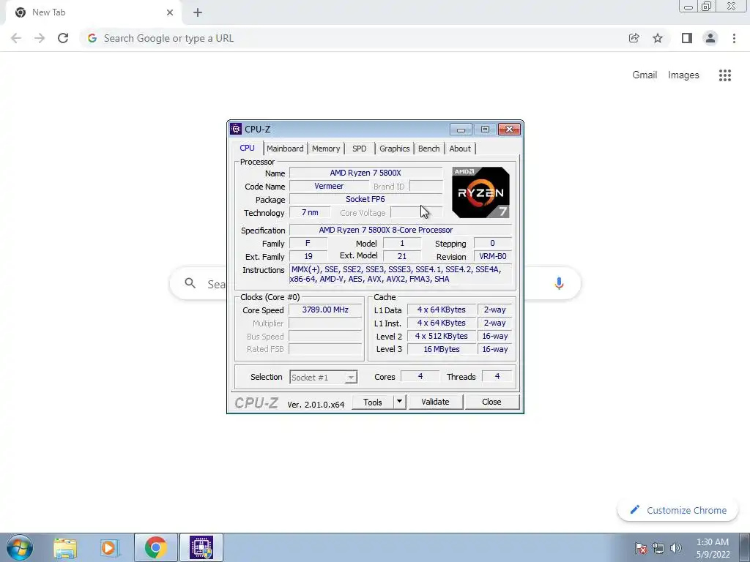Click the Package value Socket FP6

click(x=365, y=199)
